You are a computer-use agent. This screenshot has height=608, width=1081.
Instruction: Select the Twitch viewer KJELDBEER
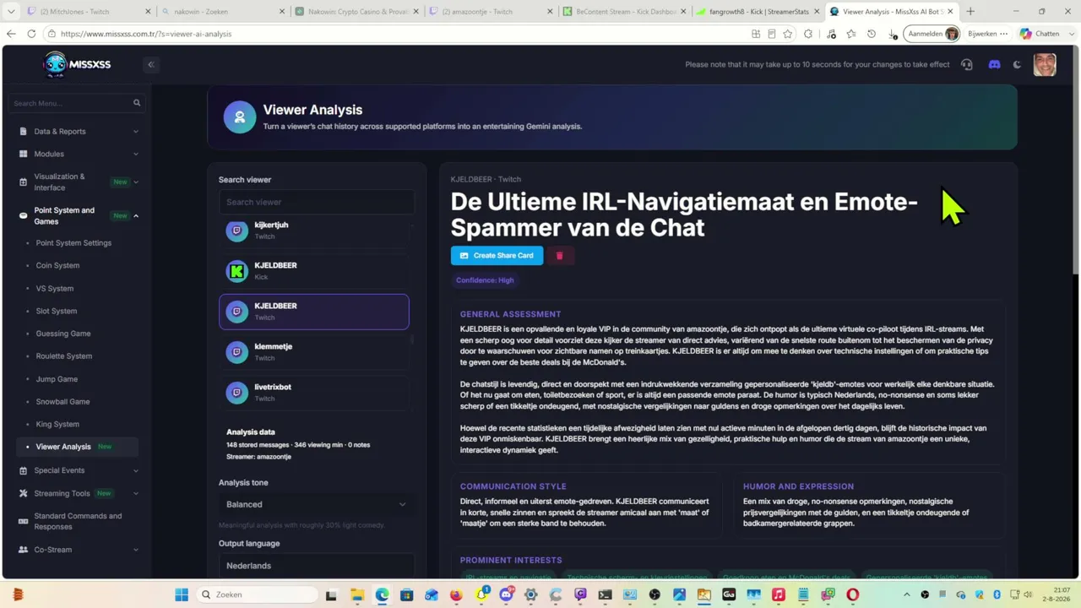pyautogui.click(x=314, y=312)
